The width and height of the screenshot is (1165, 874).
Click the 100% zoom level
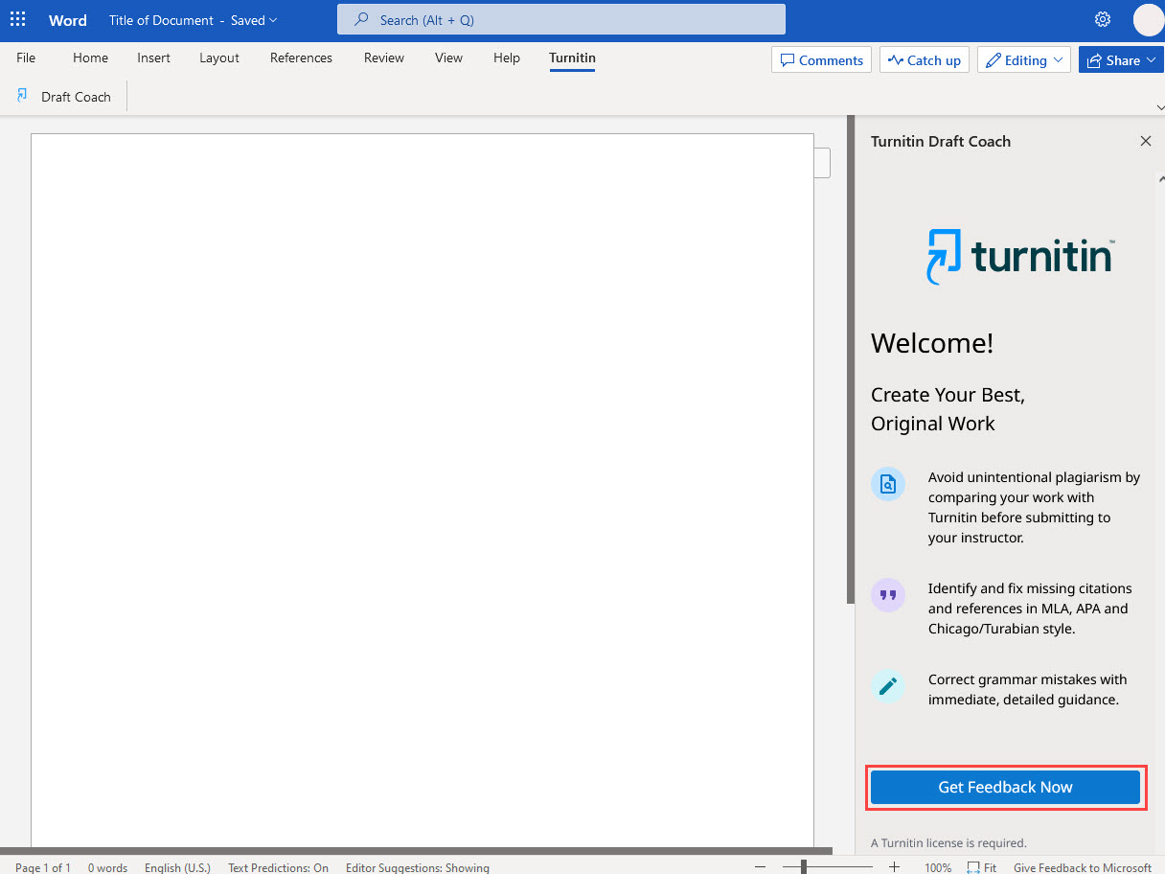click(938, 868)
